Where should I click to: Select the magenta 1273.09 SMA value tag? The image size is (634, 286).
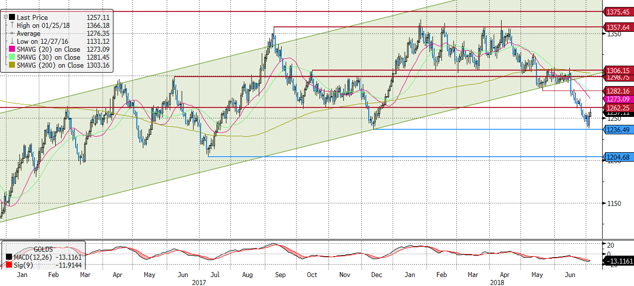tap(618, 99)
